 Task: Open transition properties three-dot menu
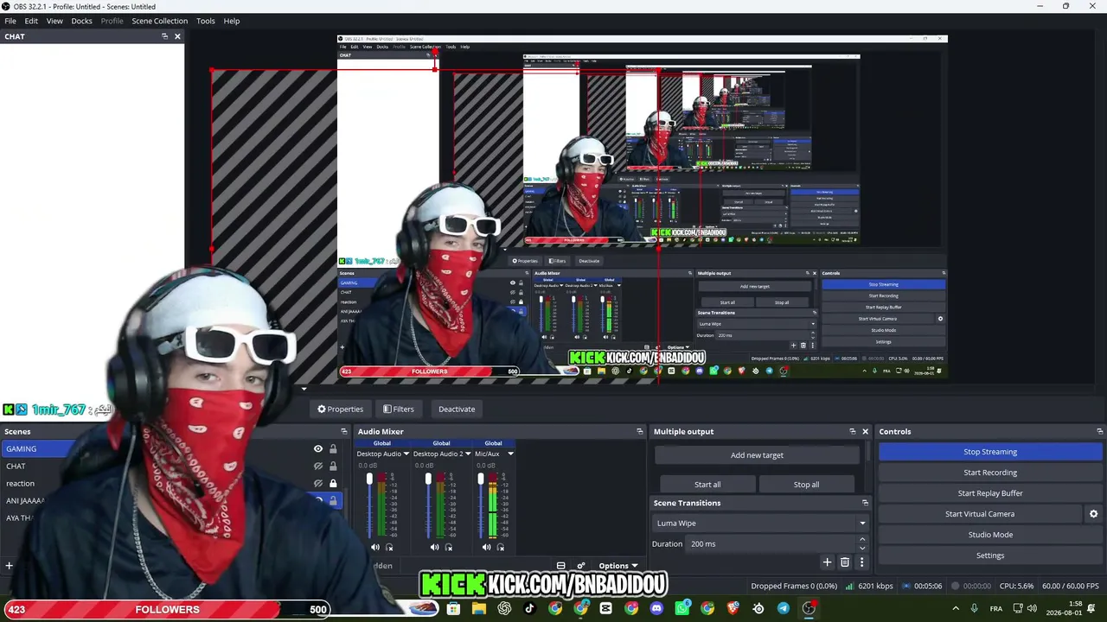click(x=861, y=562)
